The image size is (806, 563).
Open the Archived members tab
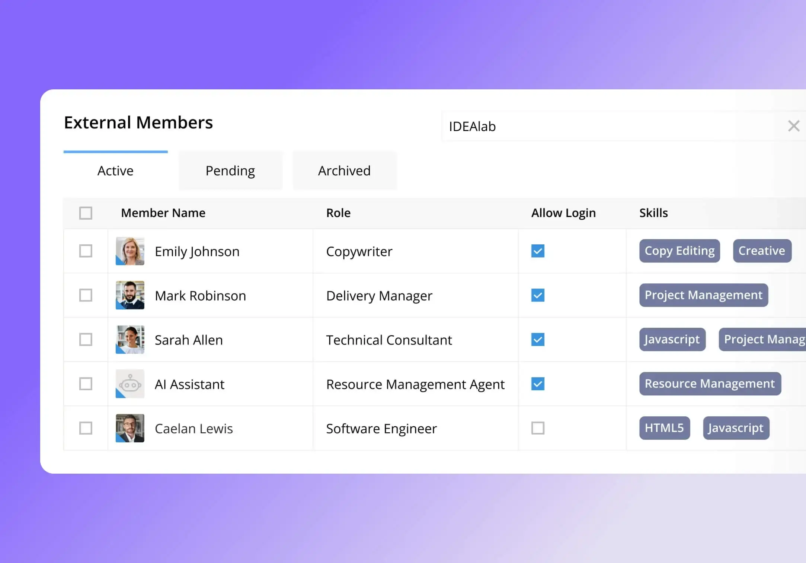(x=344, y=171)
